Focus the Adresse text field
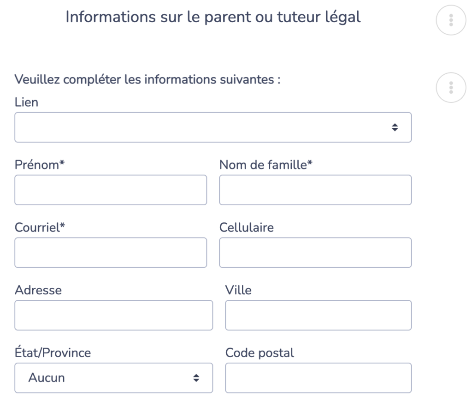472x400 pixels. [113, 315]
